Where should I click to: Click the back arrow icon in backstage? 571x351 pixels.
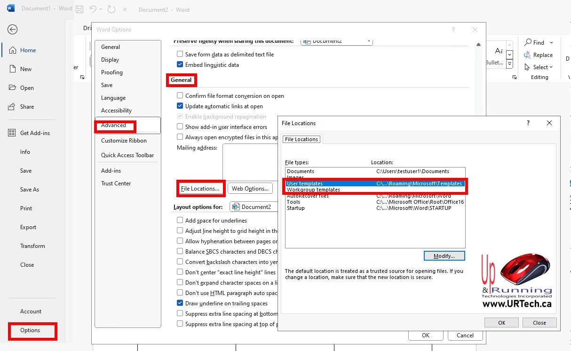coord(13,30)
